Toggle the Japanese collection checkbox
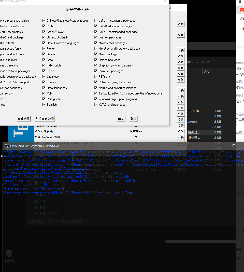The image size is (244, 272). click(x=44, y=76)
